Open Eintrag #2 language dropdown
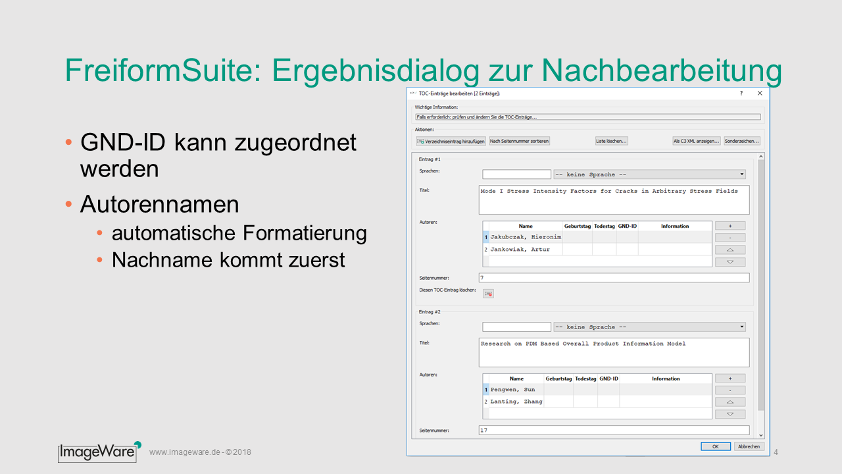 coord(649,327)
